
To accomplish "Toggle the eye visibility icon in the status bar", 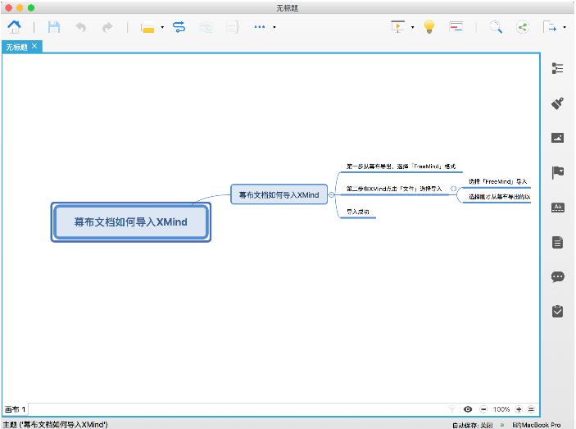I will pyautogui.click(x=468, y=408).
